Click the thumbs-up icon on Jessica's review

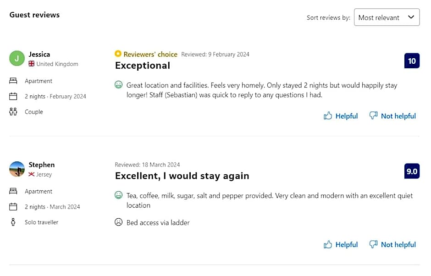tap(328, 116)
